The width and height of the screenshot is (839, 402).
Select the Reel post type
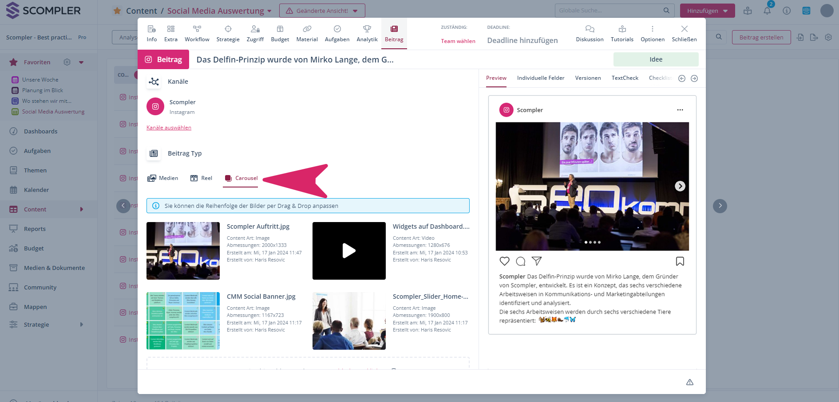(202, 178)
